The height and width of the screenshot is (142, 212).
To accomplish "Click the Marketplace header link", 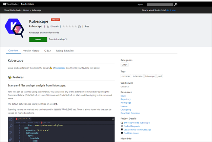I will pyautogui.click(x=28, y=4).
